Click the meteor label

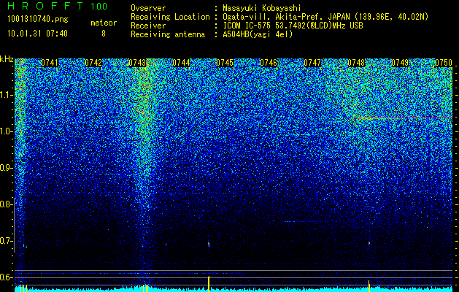pyautogui.click(x=104, y=23)
